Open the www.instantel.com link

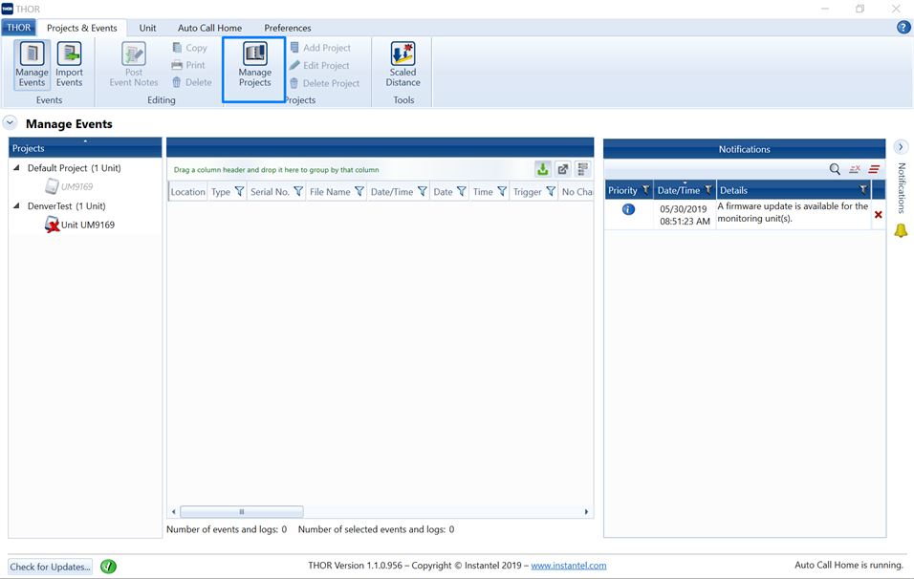coord(568,566)
